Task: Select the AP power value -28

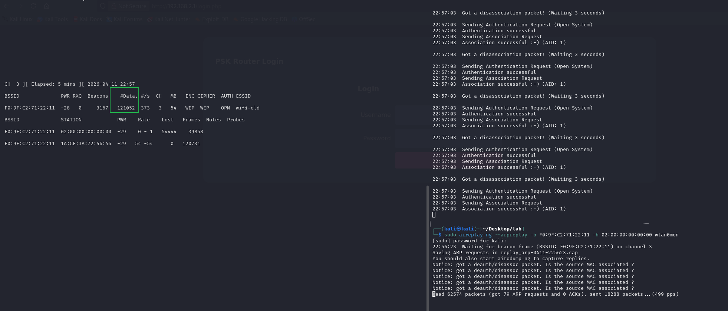Action: click(x=65, y=108)
